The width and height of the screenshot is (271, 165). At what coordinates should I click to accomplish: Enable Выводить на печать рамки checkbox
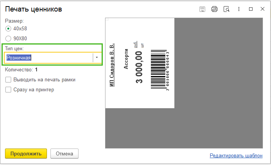(x=8, y=80)
